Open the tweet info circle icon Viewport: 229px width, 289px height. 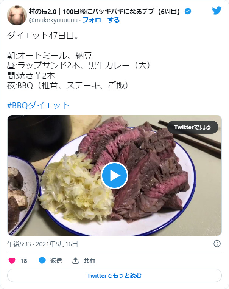pyautogui.click(x=217, y=244)
